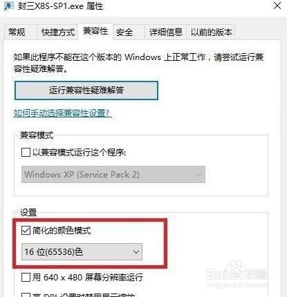Tick the high DPI scaling checkbox
The width and height of the screenshot is (287, 297).
tap(26, 295)
